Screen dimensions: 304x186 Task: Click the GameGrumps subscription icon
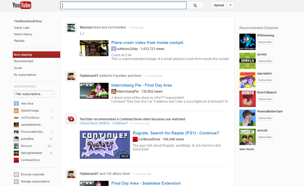16,111
